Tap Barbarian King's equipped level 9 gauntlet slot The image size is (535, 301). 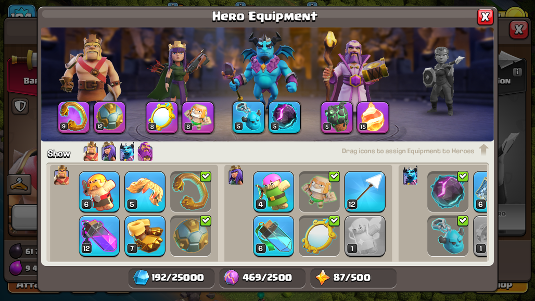[x=74, y=117]
